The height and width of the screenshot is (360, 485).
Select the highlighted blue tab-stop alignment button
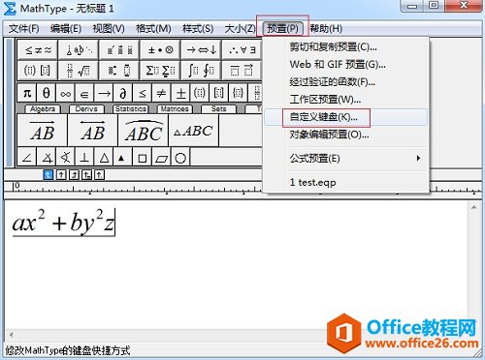click(48, 175)
